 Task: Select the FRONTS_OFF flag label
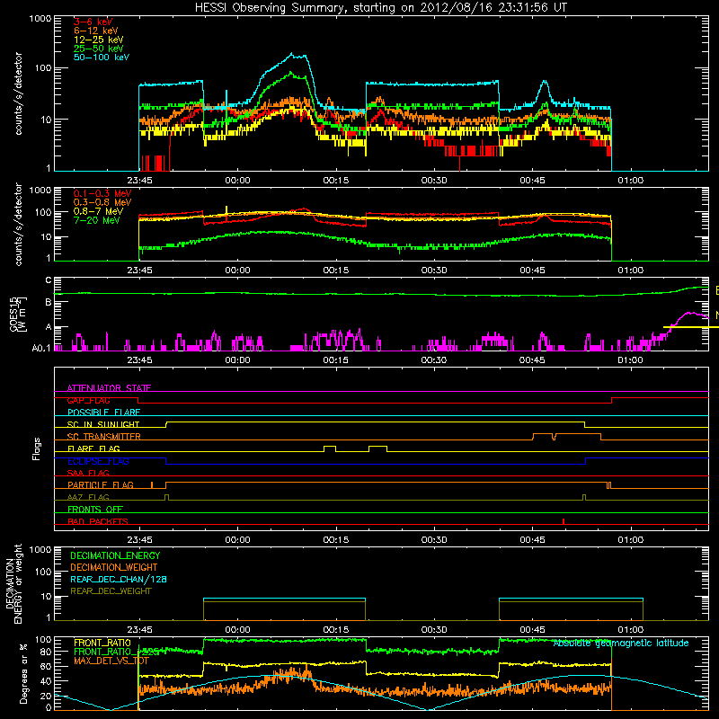(x=95, y=510)
